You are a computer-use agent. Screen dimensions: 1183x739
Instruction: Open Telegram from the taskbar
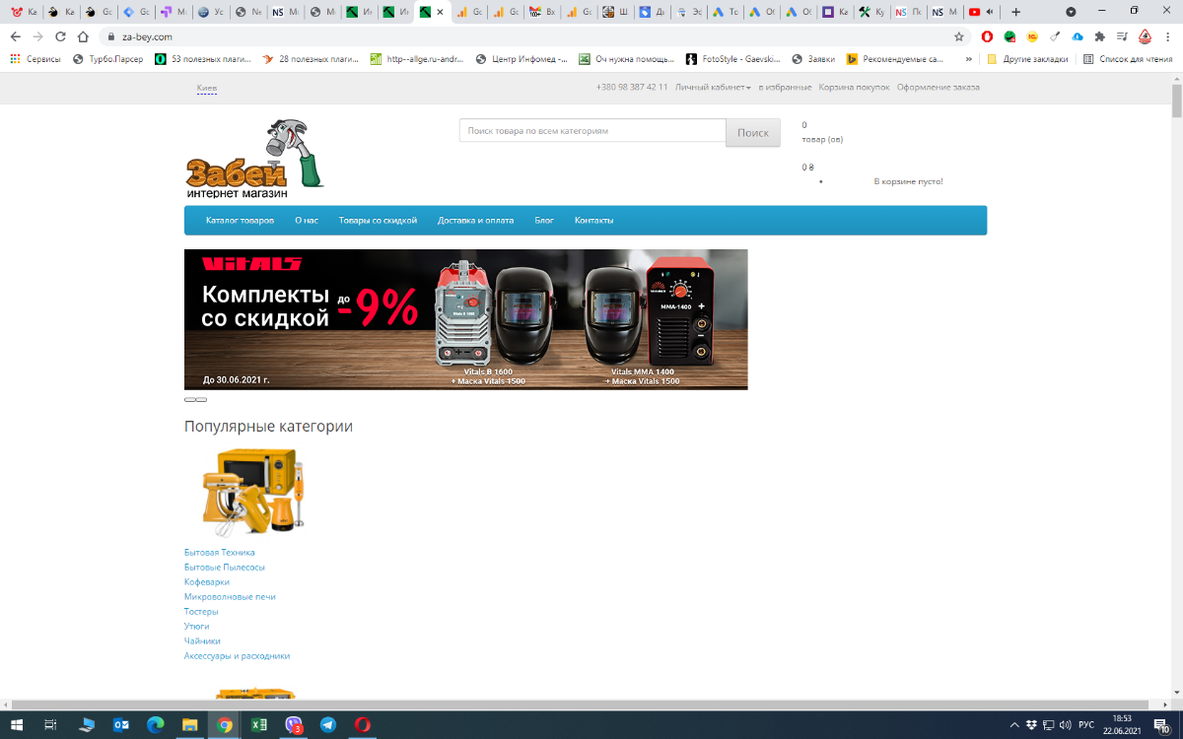(x=328, y=724)
